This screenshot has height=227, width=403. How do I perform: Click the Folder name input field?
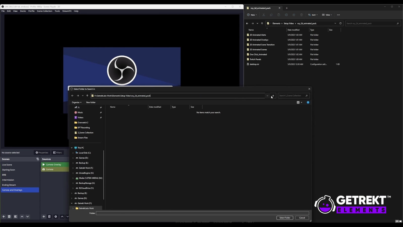coord(202,213)
